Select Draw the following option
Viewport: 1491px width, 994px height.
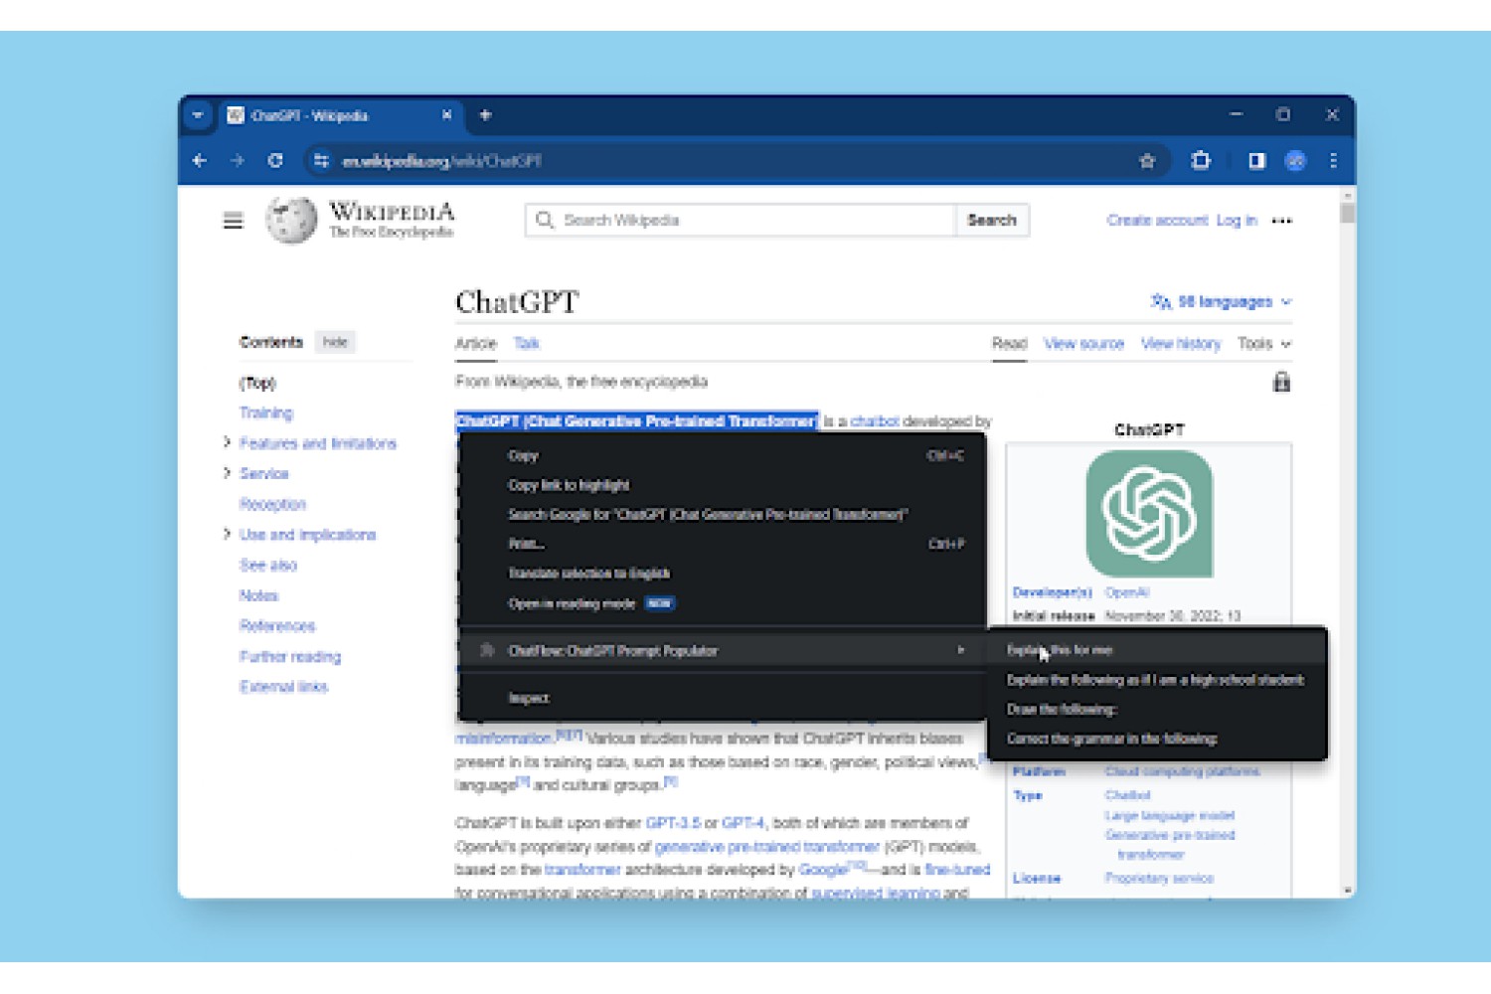pos(1158,709)
